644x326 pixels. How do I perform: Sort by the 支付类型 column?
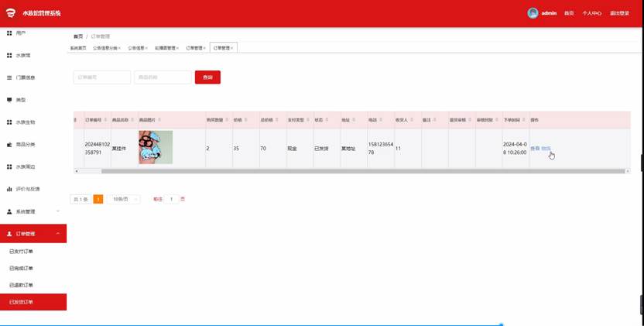[307, 120]
